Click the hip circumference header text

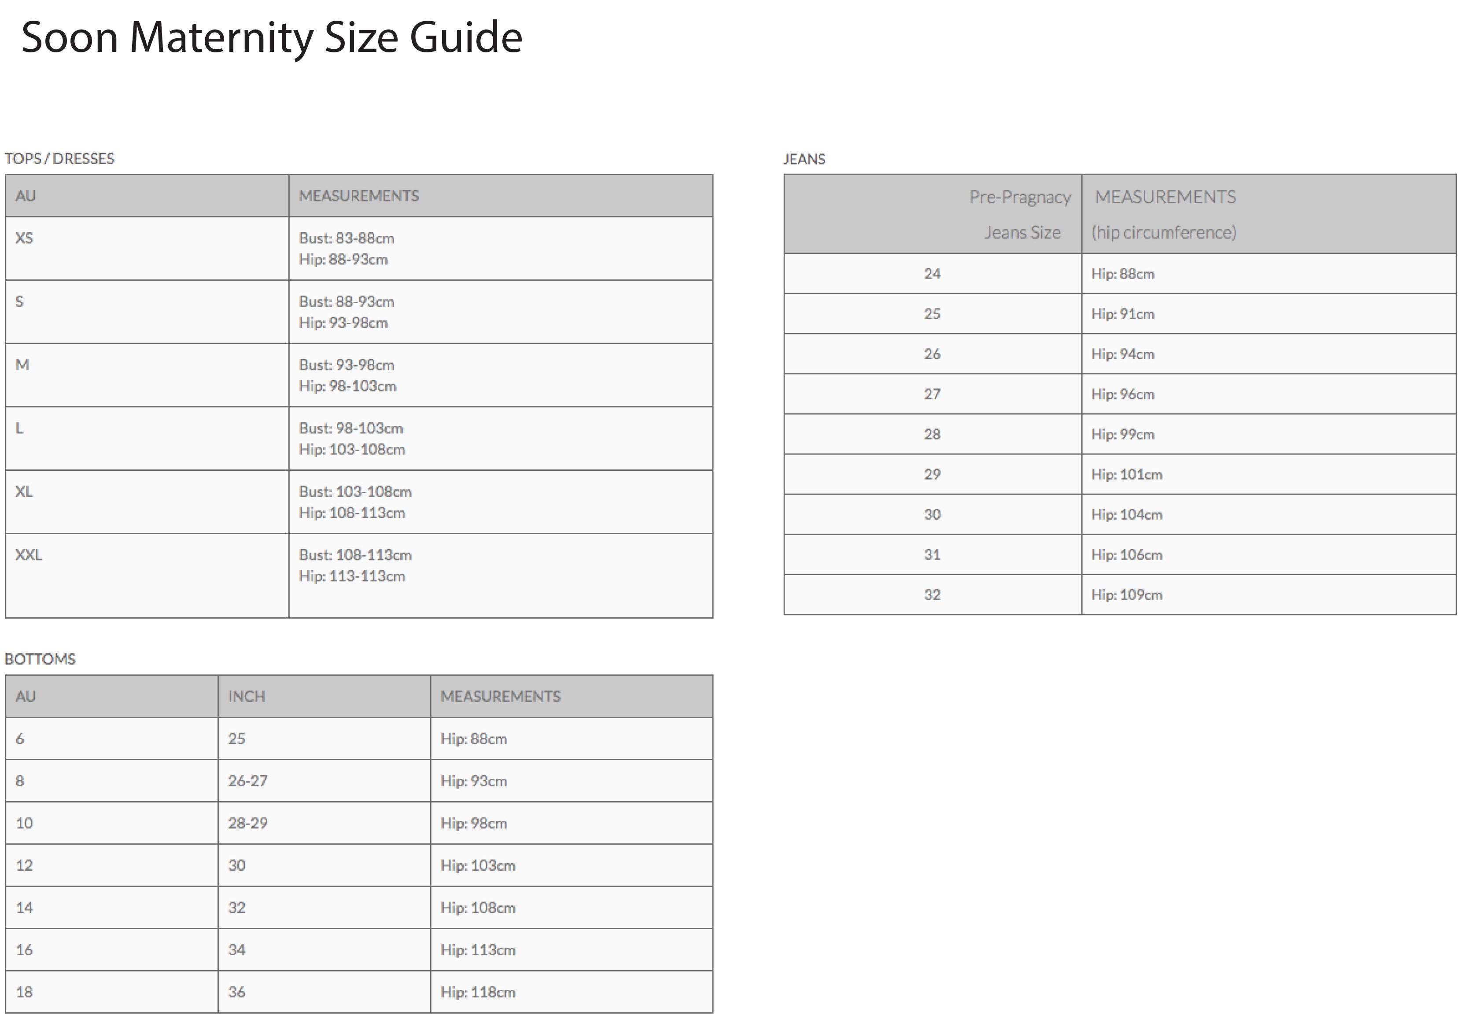click(1163, 233)
